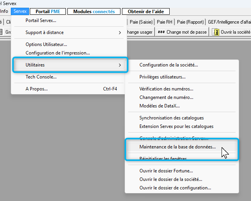This screenshot has height=201, width=251.
Task: Select Options Utilisateur menu item
Action: [x=46, y=44]
